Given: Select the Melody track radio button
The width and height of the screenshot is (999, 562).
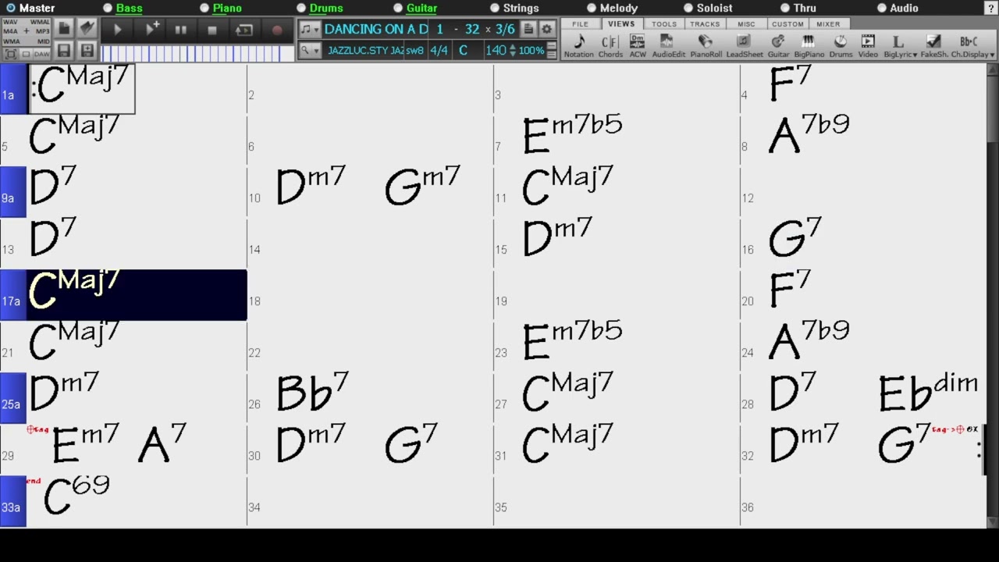Looking at the screenshot, I should coord(592,8).
